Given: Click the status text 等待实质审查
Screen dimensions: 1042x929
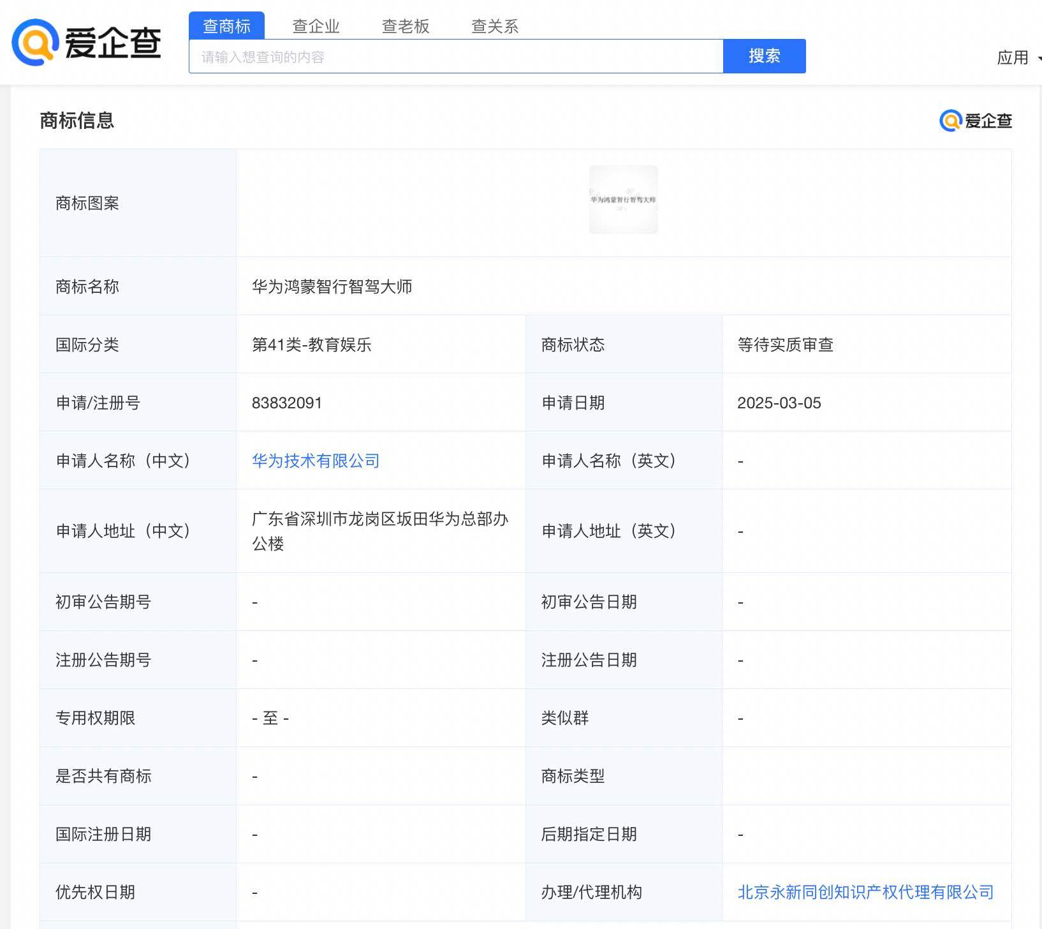Looking at the screenshot, I should 785,345.
